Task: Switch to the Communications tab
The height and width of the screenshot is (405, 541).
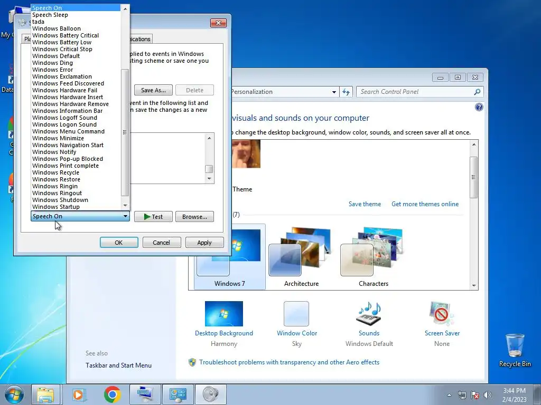Action: coord(141,39)
